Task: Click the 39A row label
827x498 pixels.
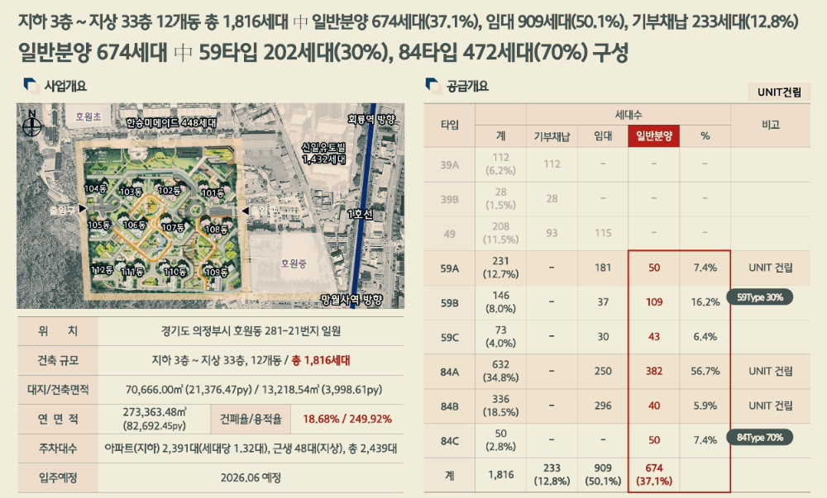Action: coord(449,165)
